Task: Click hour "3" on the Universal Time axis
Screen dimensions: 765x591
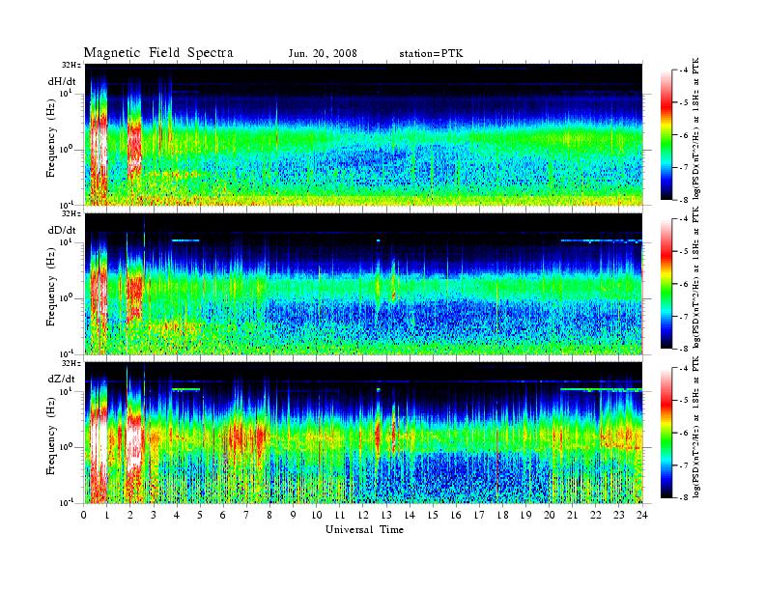Action: click(154, 515)
